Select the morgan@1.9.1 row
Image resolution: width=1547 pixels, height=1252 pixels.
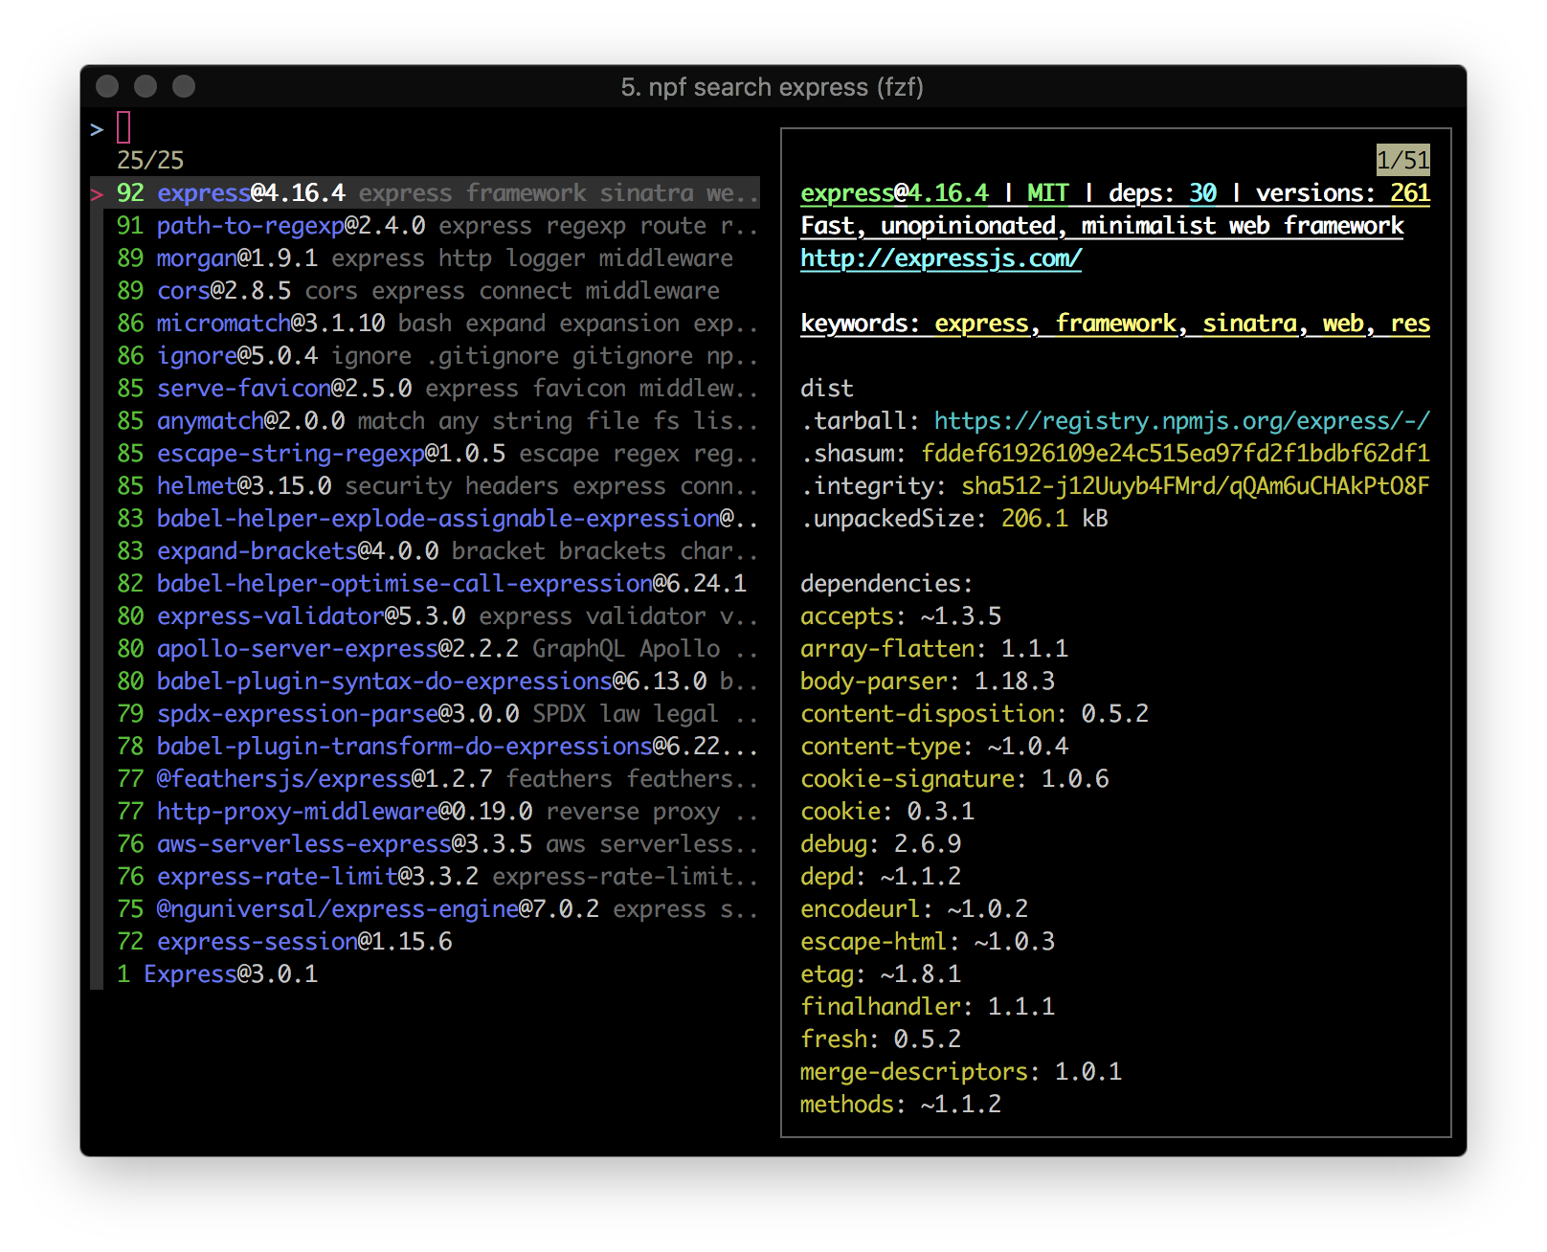(x=425, y=257)
